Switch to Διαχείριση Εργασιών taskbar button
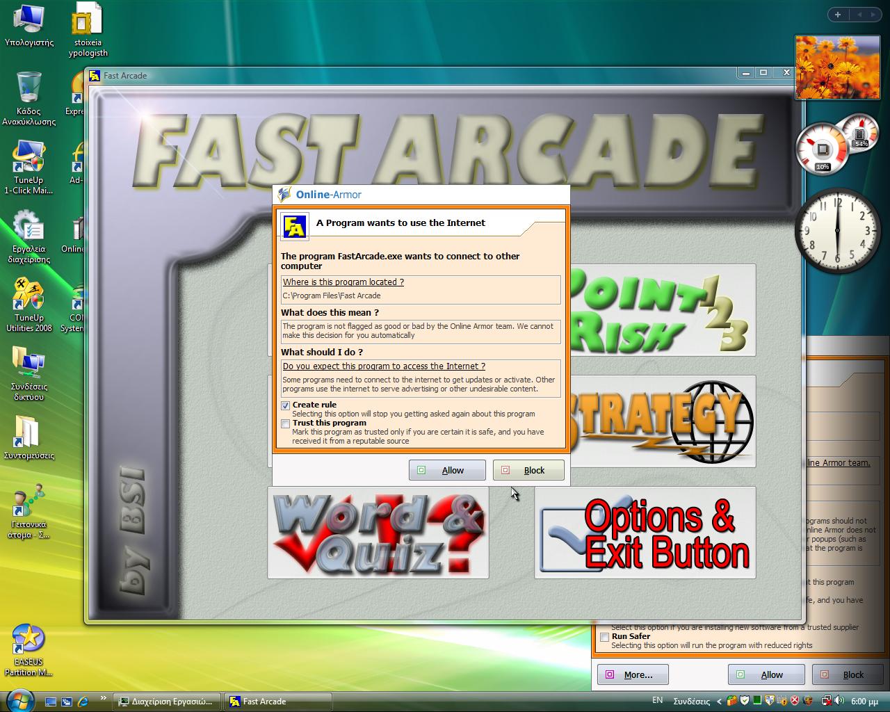Viewport: 890px width, 712px height. [167, 702]
